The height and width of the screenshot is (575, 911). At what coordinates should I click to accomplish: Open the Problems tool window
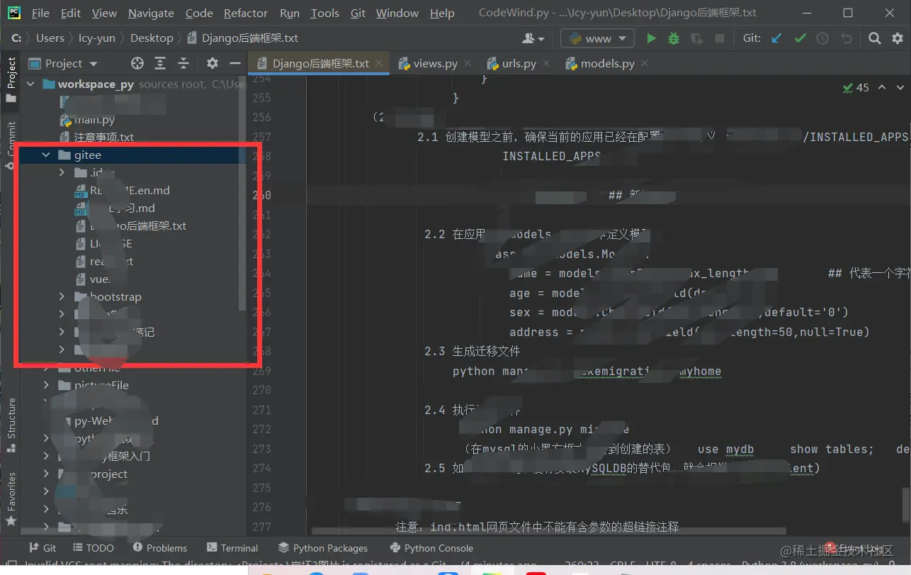tap(159, 547)
